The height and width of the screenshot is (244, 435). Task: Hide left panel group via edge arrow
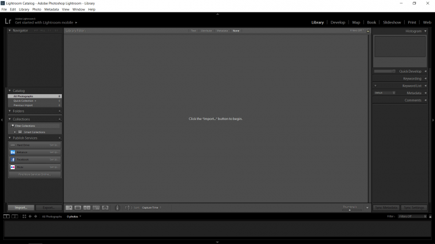[x=2, y=120]
